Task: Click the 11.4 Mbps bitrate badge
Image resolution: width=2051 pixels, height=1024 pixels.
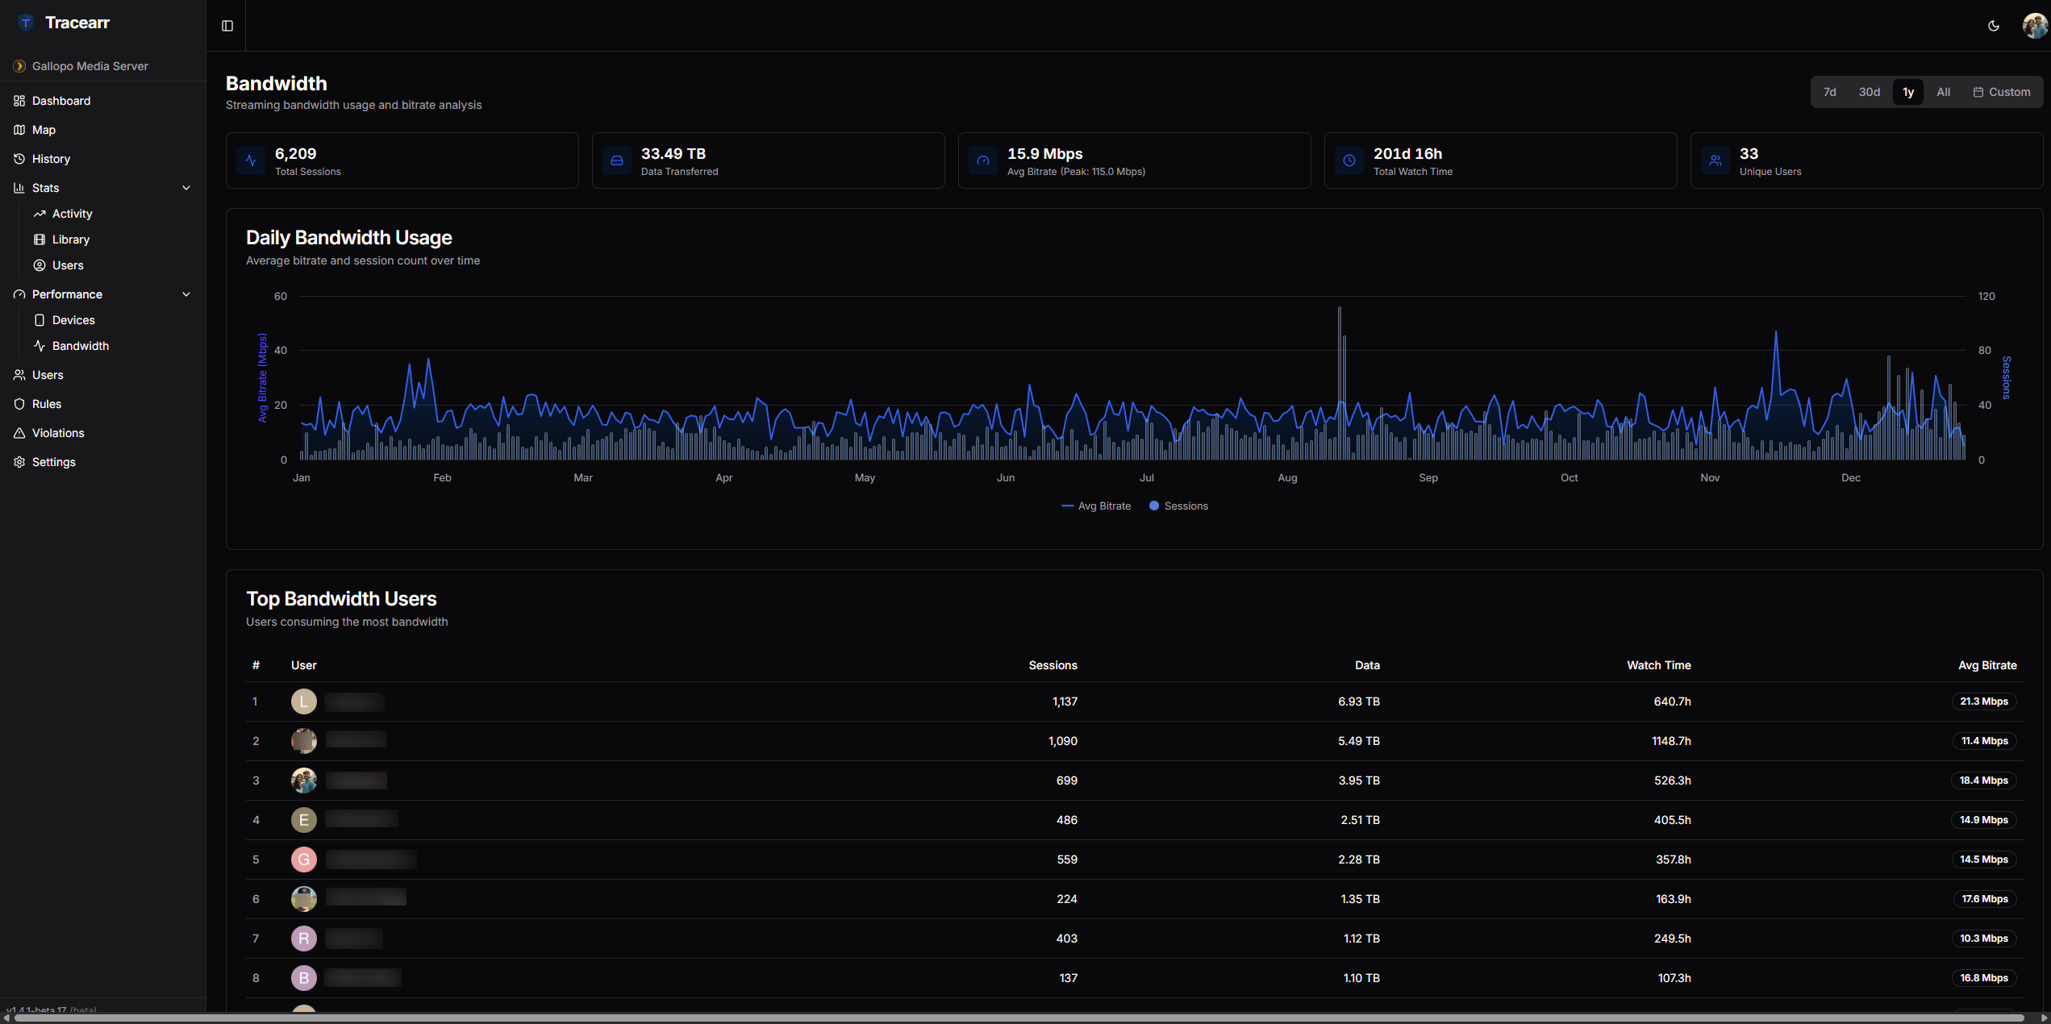Action: [x=1984, y=741]
